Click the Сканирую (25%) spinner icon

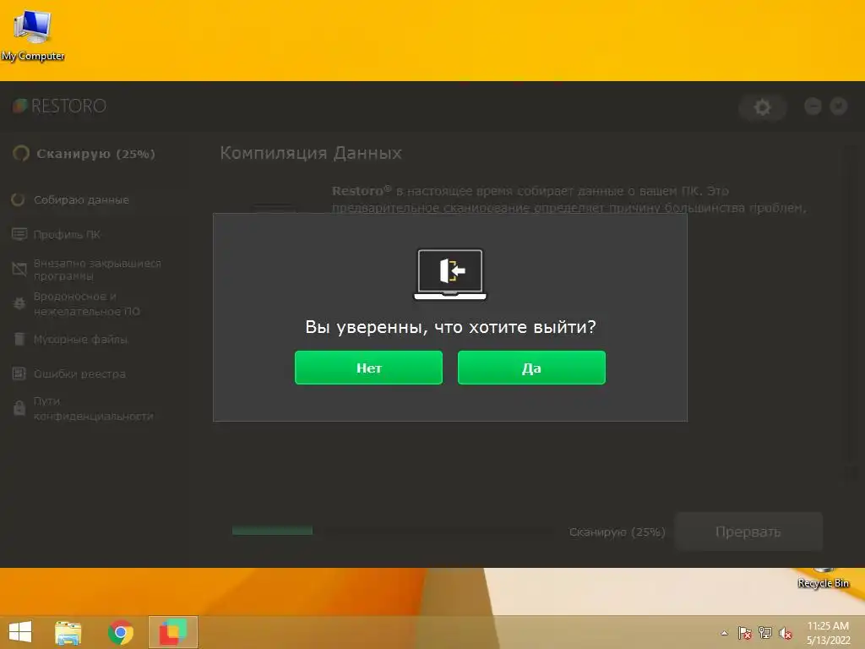tap(21, 154)
